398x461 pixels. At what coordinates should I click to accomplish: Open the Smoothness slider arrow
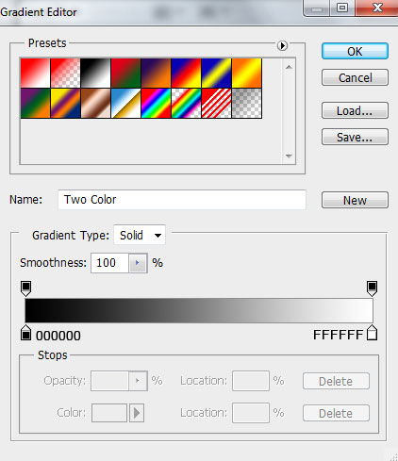point(138,263)
